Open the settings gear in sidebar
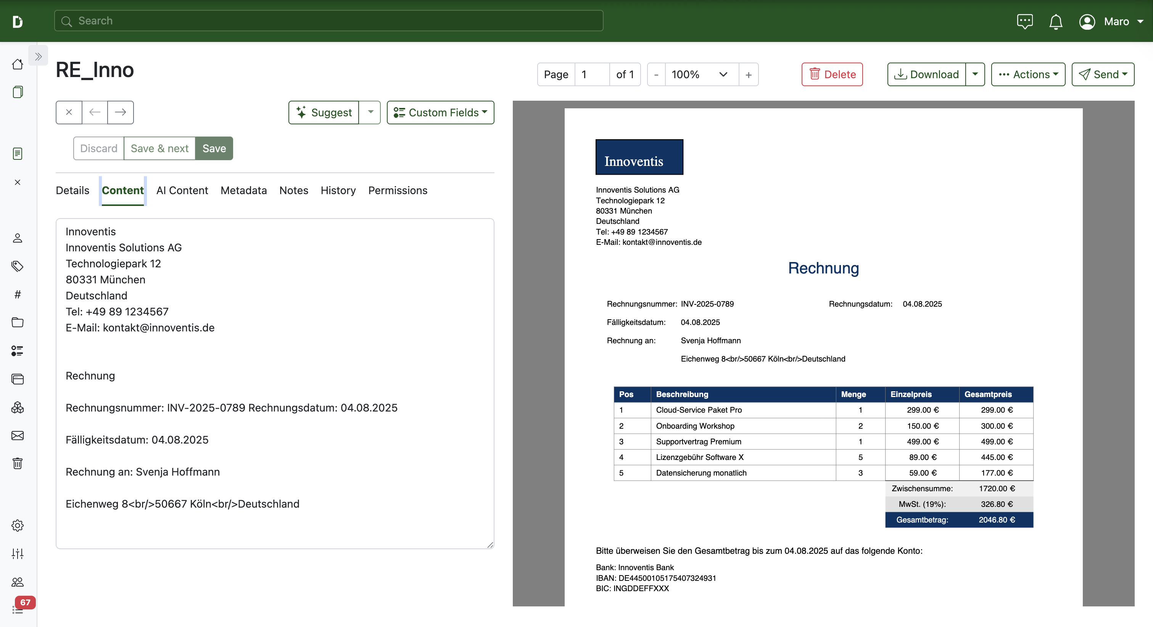1153x627 pixels. (18, 526)
